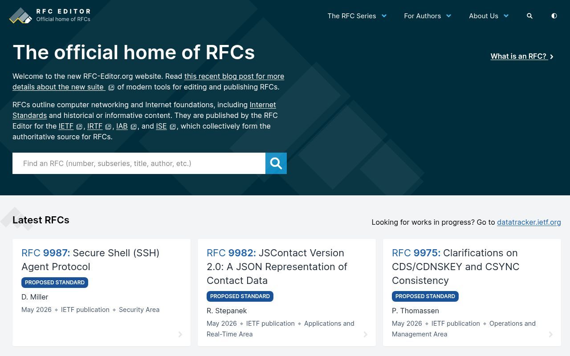This screenshot has width=570, height=356.
Task: Click the Security Area text
Action: coord(139,310)
